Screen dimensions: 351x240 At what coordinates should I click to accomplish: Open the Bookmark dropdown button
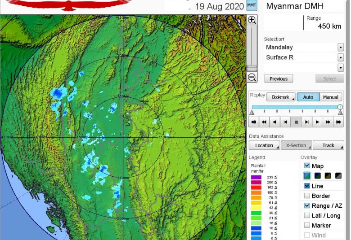click(281, 97)
